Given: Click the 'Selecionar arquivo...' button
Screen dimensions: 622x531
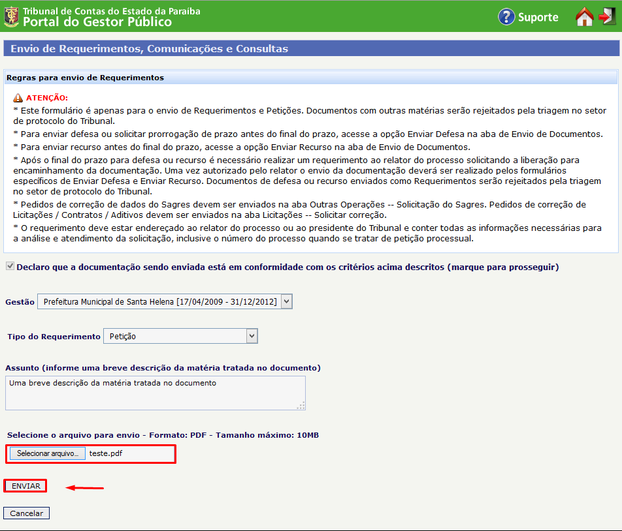Looking at the screenshot, I should (48, 453).
